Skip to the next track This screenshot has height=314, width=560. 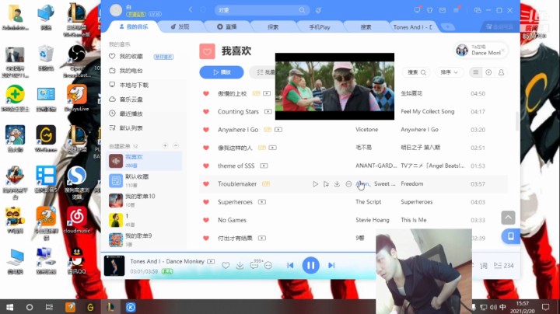[331, 266]
